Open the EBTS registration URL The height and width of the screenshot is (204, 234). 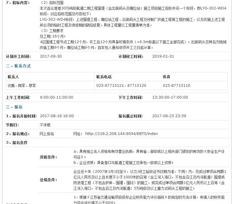tap(121, 134)
